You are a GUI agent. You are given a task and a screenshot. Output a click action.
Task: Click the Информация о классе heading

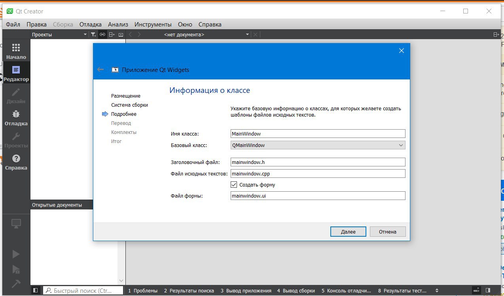coord(210,90)
